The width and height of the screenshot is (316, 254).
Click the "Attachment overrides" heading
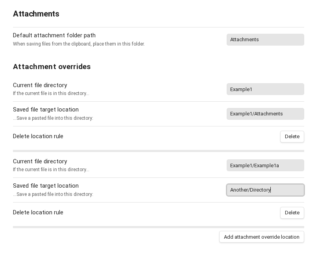pos(52,67)
